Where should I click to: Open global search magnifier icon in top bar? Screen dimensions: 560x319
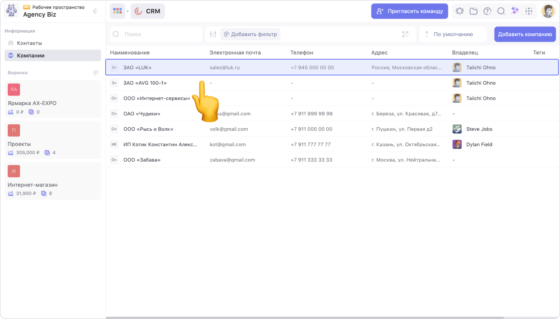501,11
